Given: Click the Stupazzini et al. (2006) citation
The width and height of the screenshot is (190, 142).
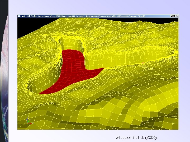Looking at the screenshot, I should point(136,138).
